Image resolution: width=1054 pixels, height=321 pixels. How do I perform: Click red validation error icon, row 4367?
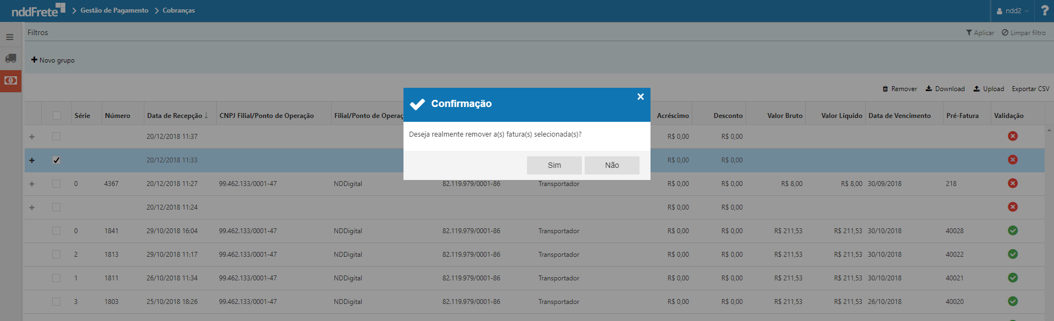coord(1013,183)
